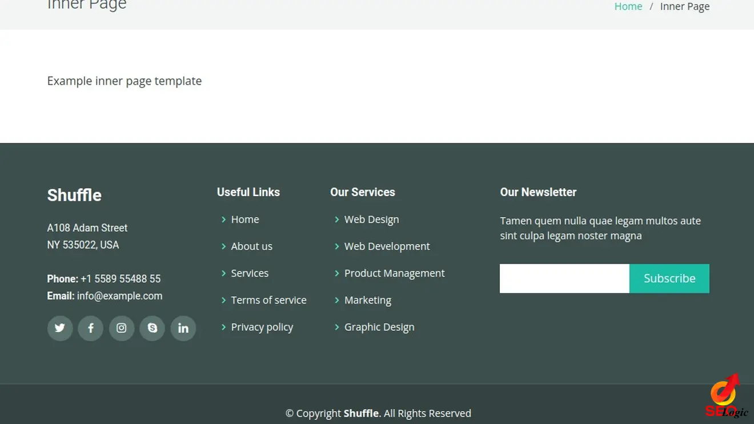This screenshot has height=424, width=754.
Task: Focus the newsletter email input field
Action: (x=564, y=278)
